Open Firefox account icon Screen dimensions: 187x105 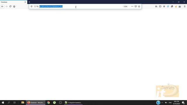click(x=164, y=6)
